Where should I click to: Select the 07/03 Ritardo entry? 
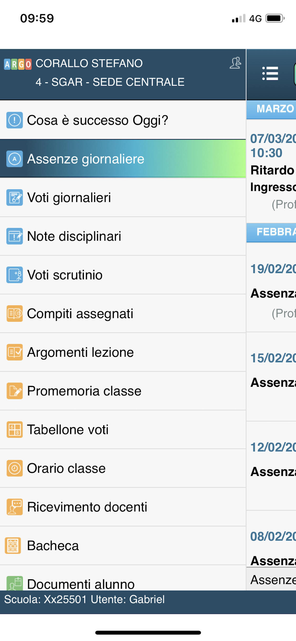272,171
